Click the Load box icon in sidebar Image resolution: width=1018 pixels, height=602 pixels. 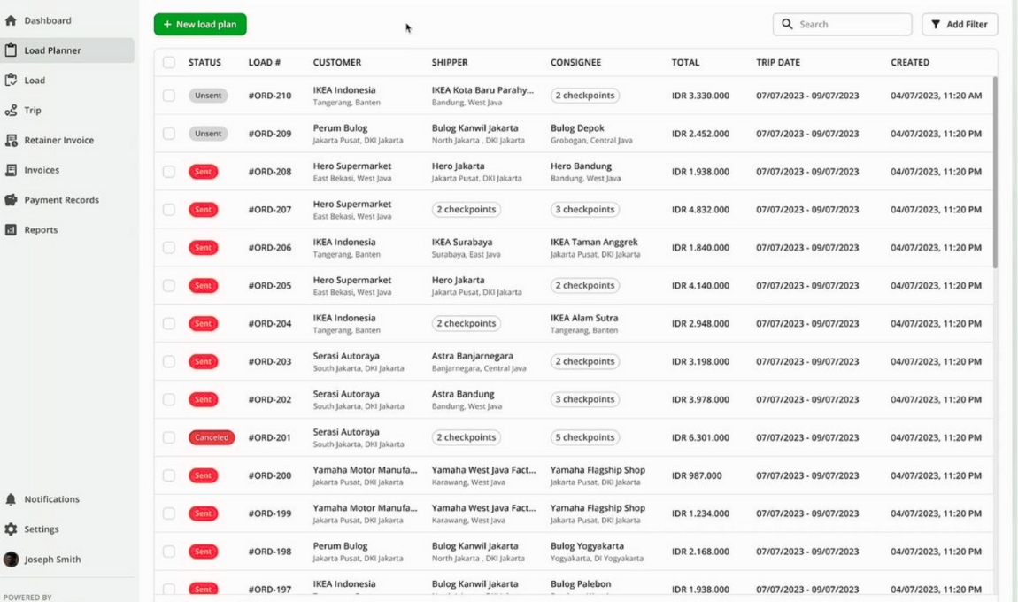tap(12, 81)
